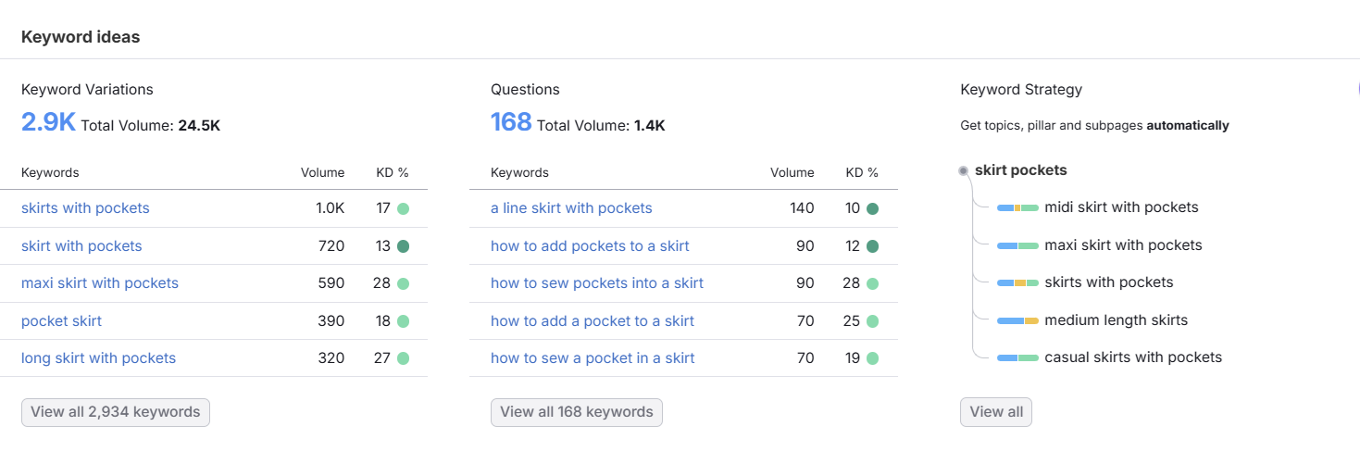Viewport: 1360px width, 451px height.
Task: Open 'how to add pockets to a skirt'
Action: tap(590, 246)
